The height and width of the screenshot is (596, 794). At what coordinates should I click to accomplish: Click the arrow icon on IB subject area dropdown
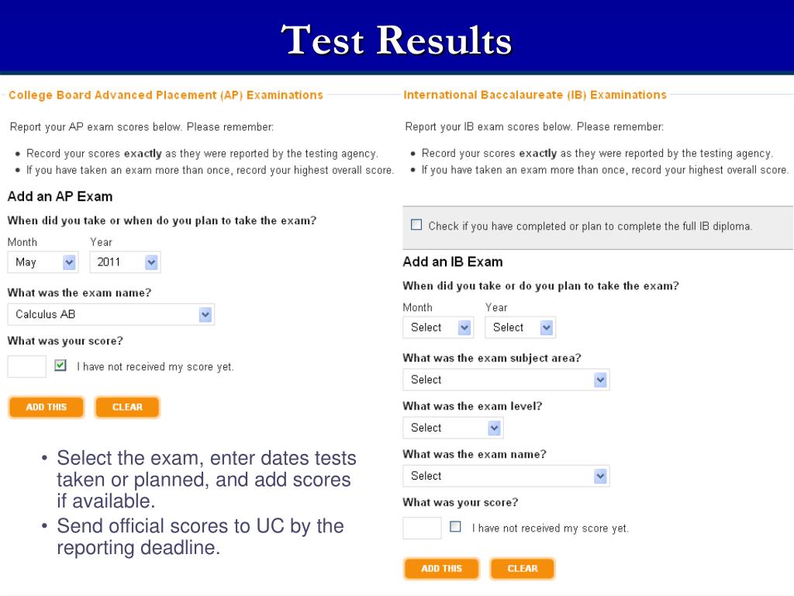tap(600, 379)
